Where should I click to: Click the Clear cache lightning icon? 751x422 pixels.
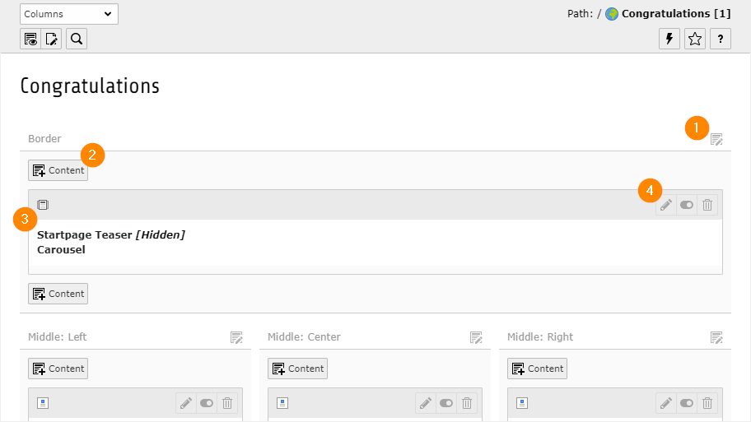(669, 39)
